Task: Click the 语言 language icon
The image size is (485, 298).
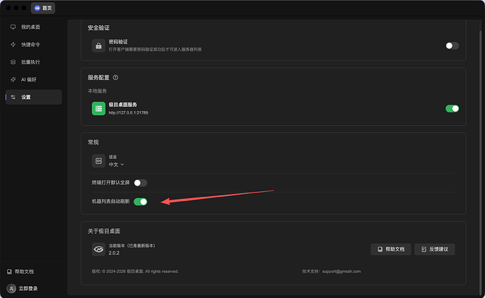Action: (98, 161)
